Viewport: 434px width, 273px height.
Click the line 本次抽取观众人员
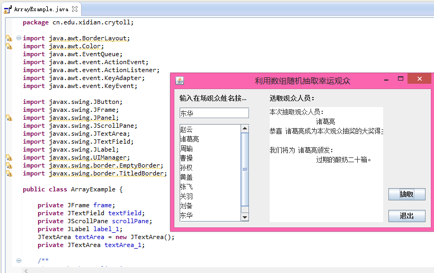click(x=296, y=112)
